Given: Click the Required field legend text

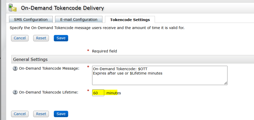Looking at the screenshot, I should coord(104,51).
